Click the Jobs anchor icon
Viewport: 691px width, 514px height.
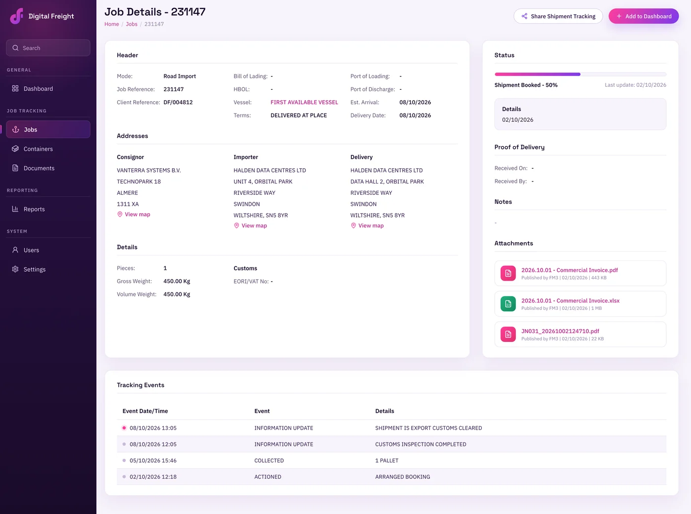click(15, 130)
